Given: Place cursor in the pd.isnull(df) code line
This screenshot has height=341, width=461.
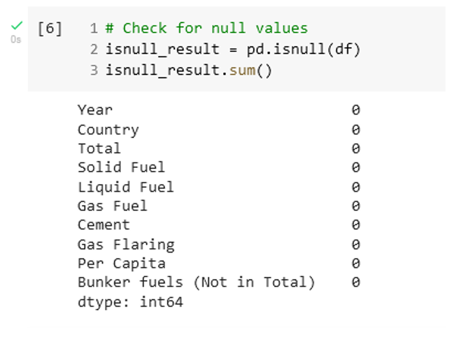Looking at the screenshot, I should 233,49.
